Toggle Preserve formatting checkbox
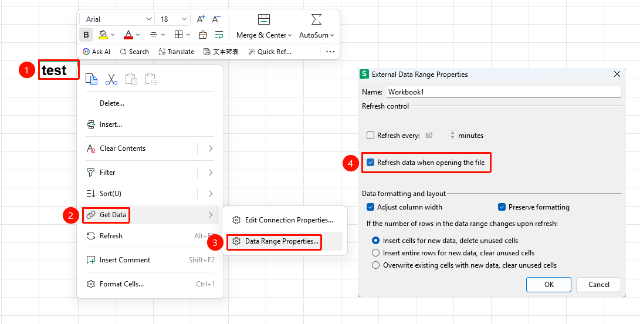The height and width of the screenshot is (324, 640). 502,207
